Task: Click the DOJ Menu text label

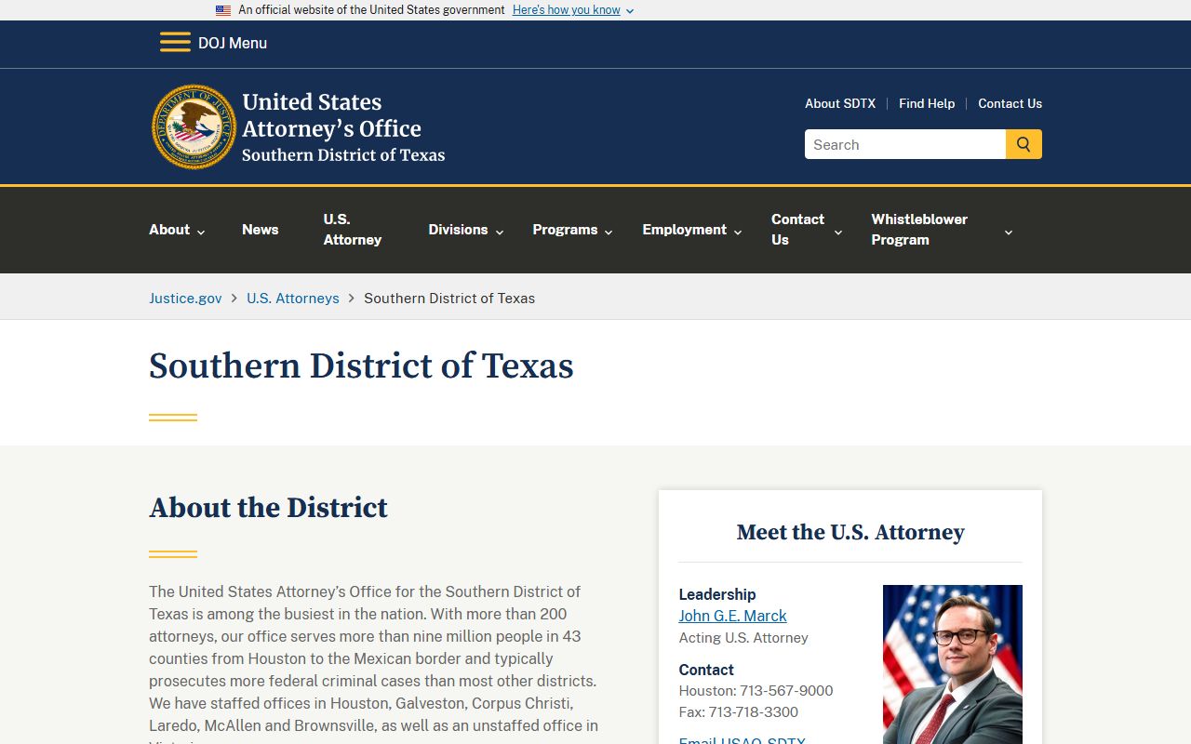Action: pyautogui.click(x=233, y=43)
